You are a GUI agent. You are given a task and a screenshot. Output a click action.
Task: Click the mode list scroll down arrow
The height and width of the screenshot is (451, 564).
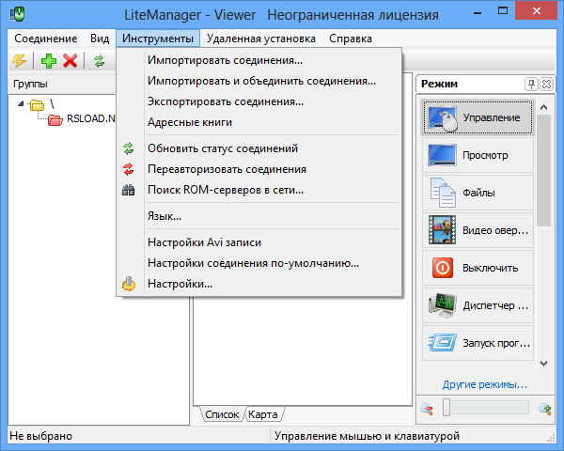544,364
